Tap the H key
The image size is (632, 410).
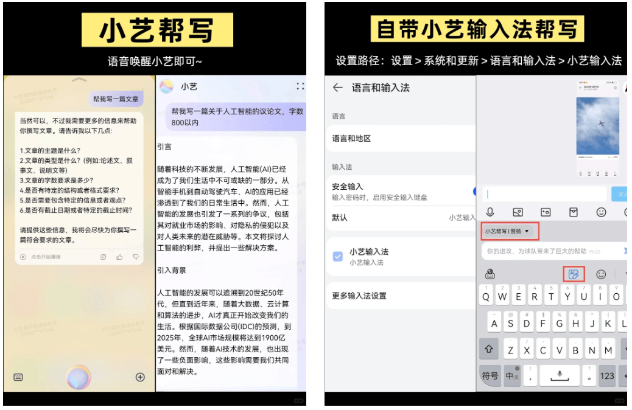(575, 322)
